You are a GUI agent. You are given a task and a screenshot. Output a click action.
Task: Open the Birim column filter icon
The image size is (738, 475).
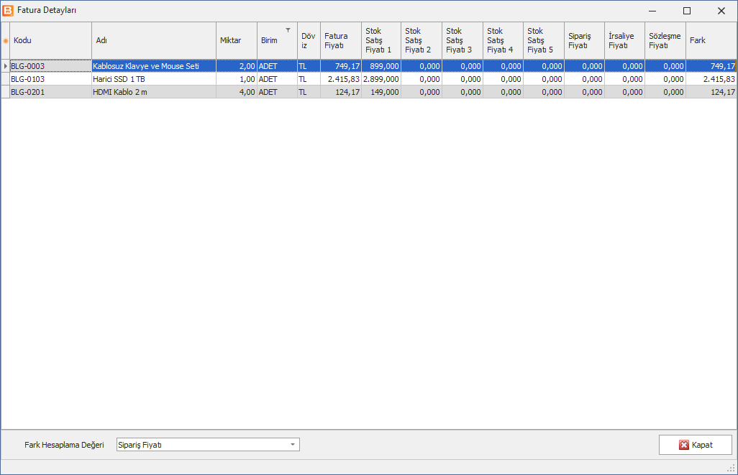(x=288, y=30)
